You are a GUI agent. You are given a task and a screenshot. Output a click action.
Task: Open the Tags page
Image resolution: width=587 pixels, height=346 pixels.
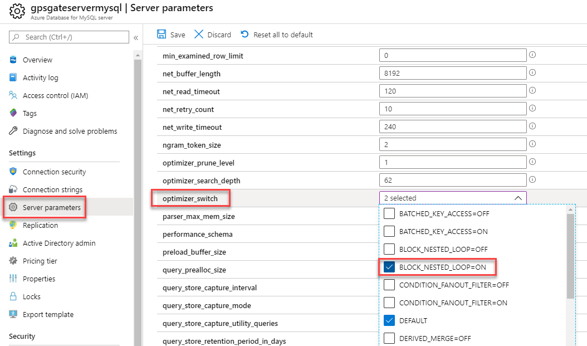[30, 114]
